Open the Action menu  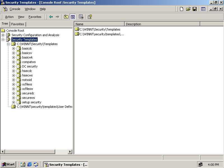pyautogui.click(x=9, y=17)
